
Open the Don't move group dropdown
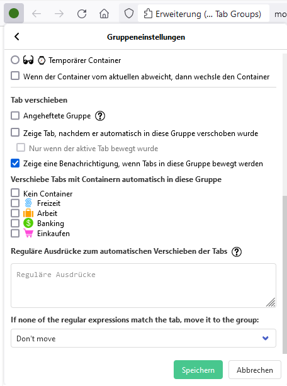143,338
